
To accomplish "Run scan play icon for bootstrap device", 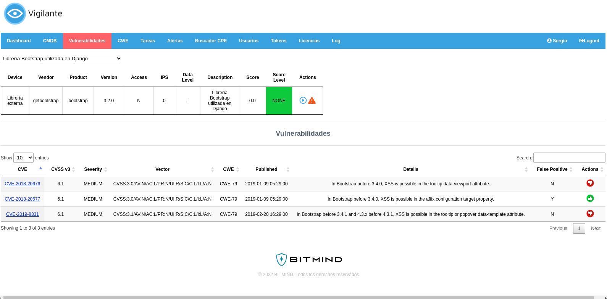I will click(x=303, y=100).
